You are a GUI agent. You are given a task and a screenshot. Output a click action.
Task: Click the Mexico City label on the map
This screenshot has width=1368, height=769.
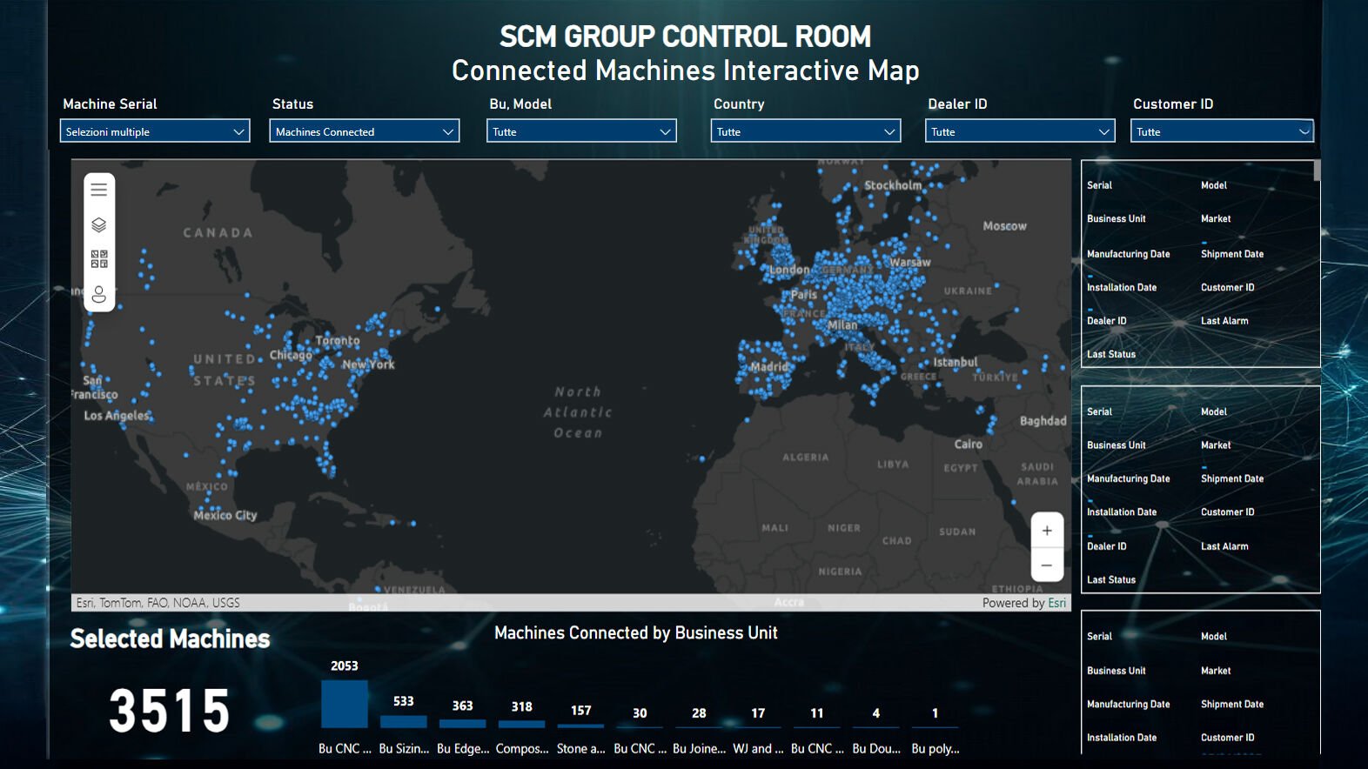click(x=225, y=515)
